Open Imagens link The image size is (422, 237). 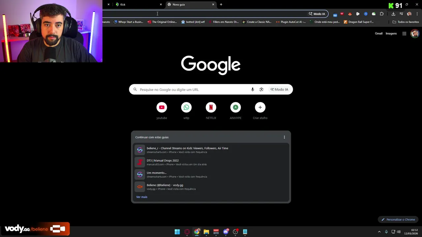pos(391,34)
